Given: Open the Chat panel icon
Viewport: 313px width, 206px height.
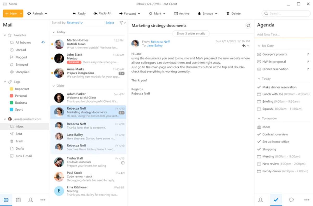Looking at the screenshot, I should (x=291, y=200).
